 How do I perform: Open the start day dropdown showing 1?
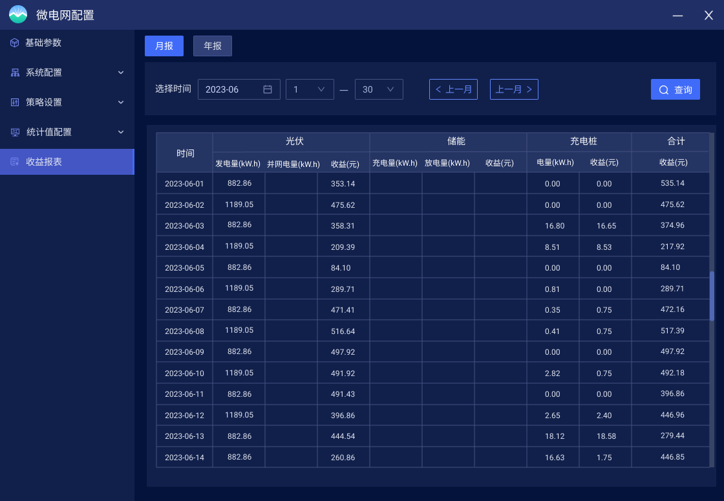(310, 89)
